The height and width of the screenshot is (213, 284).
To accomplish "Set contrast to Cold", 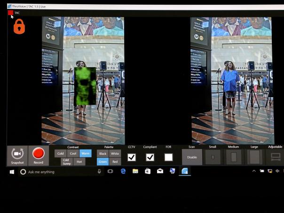I will point(61,153).
